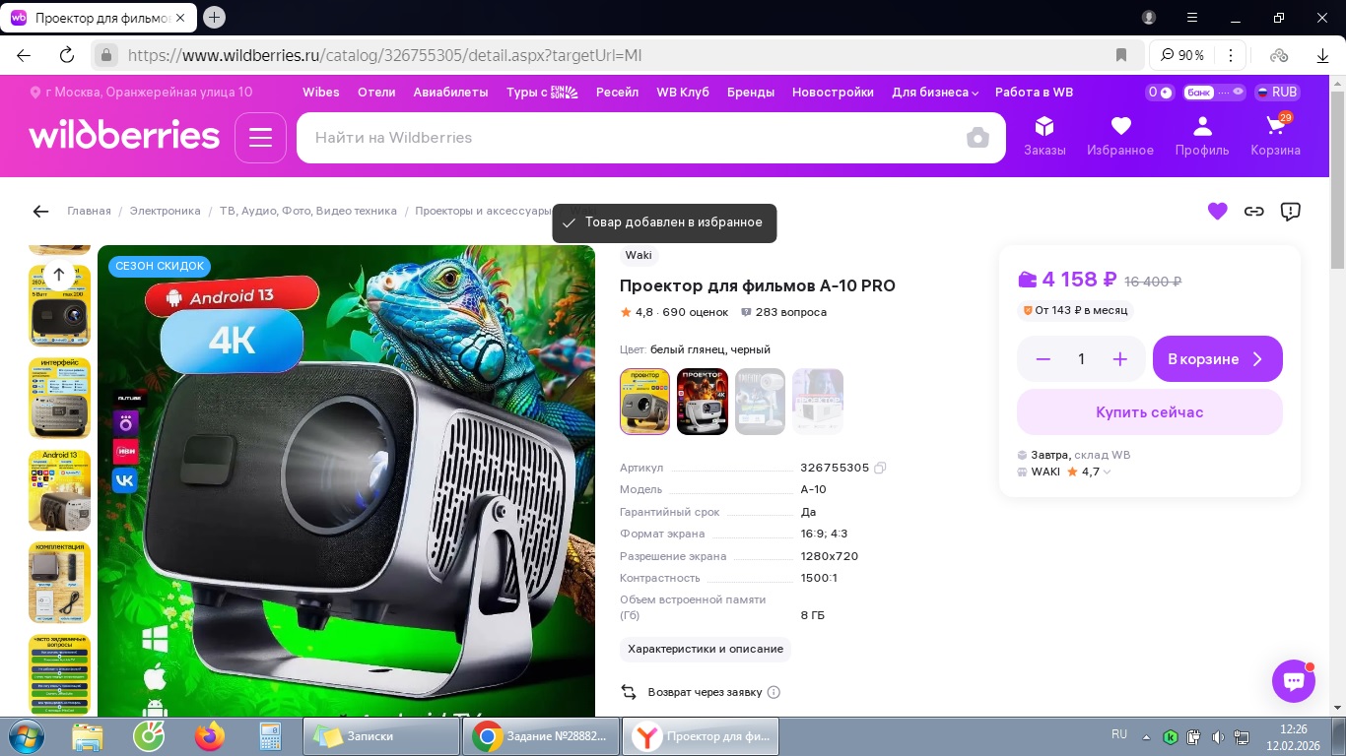View the 283 вопроса questions
Screen dimensions: 1346x756
(783, 312)
